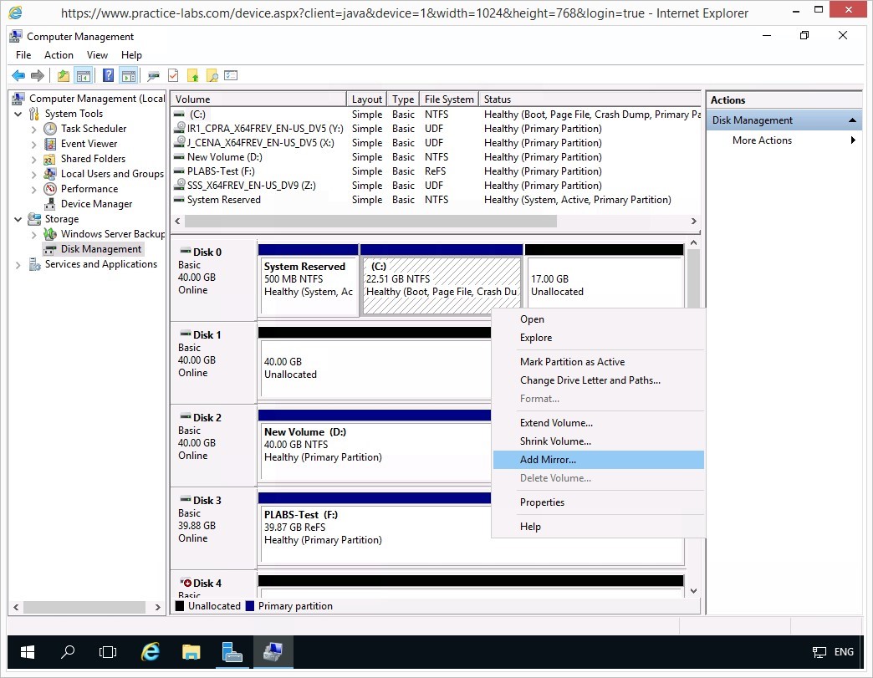Select Event Viewer in the tree

[x=89, y=144]
